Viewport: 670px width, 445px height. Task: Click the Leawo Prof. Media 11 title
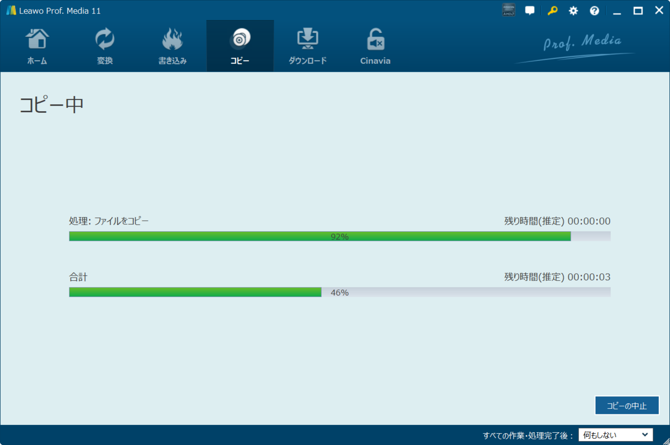point(60,11)
